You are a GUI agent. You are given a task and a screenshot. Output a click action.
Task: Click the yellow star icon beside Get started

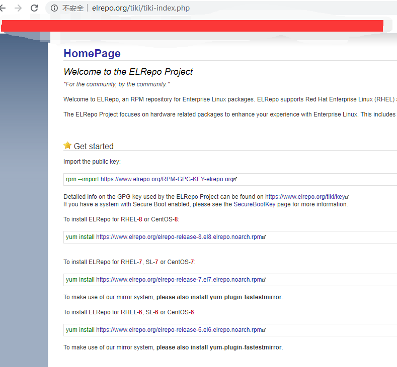point(67,145)
